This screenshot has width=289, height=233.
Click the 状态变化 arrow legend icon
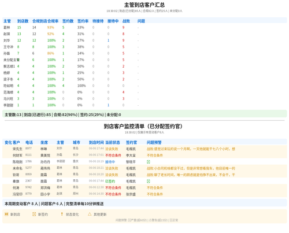(x=62, y=214)
